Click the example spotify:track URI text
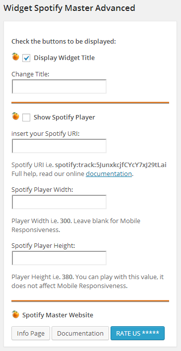This screenshot has height=351, width=181. 111,165
